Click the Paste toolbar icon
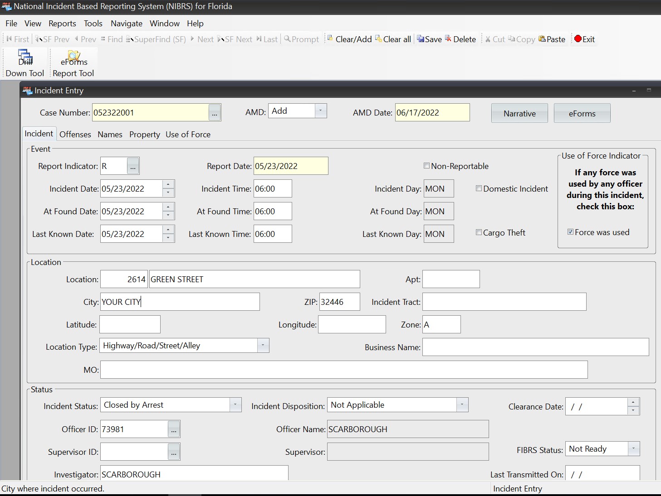Screen dimensions: 661x496 tap(552, 39)
